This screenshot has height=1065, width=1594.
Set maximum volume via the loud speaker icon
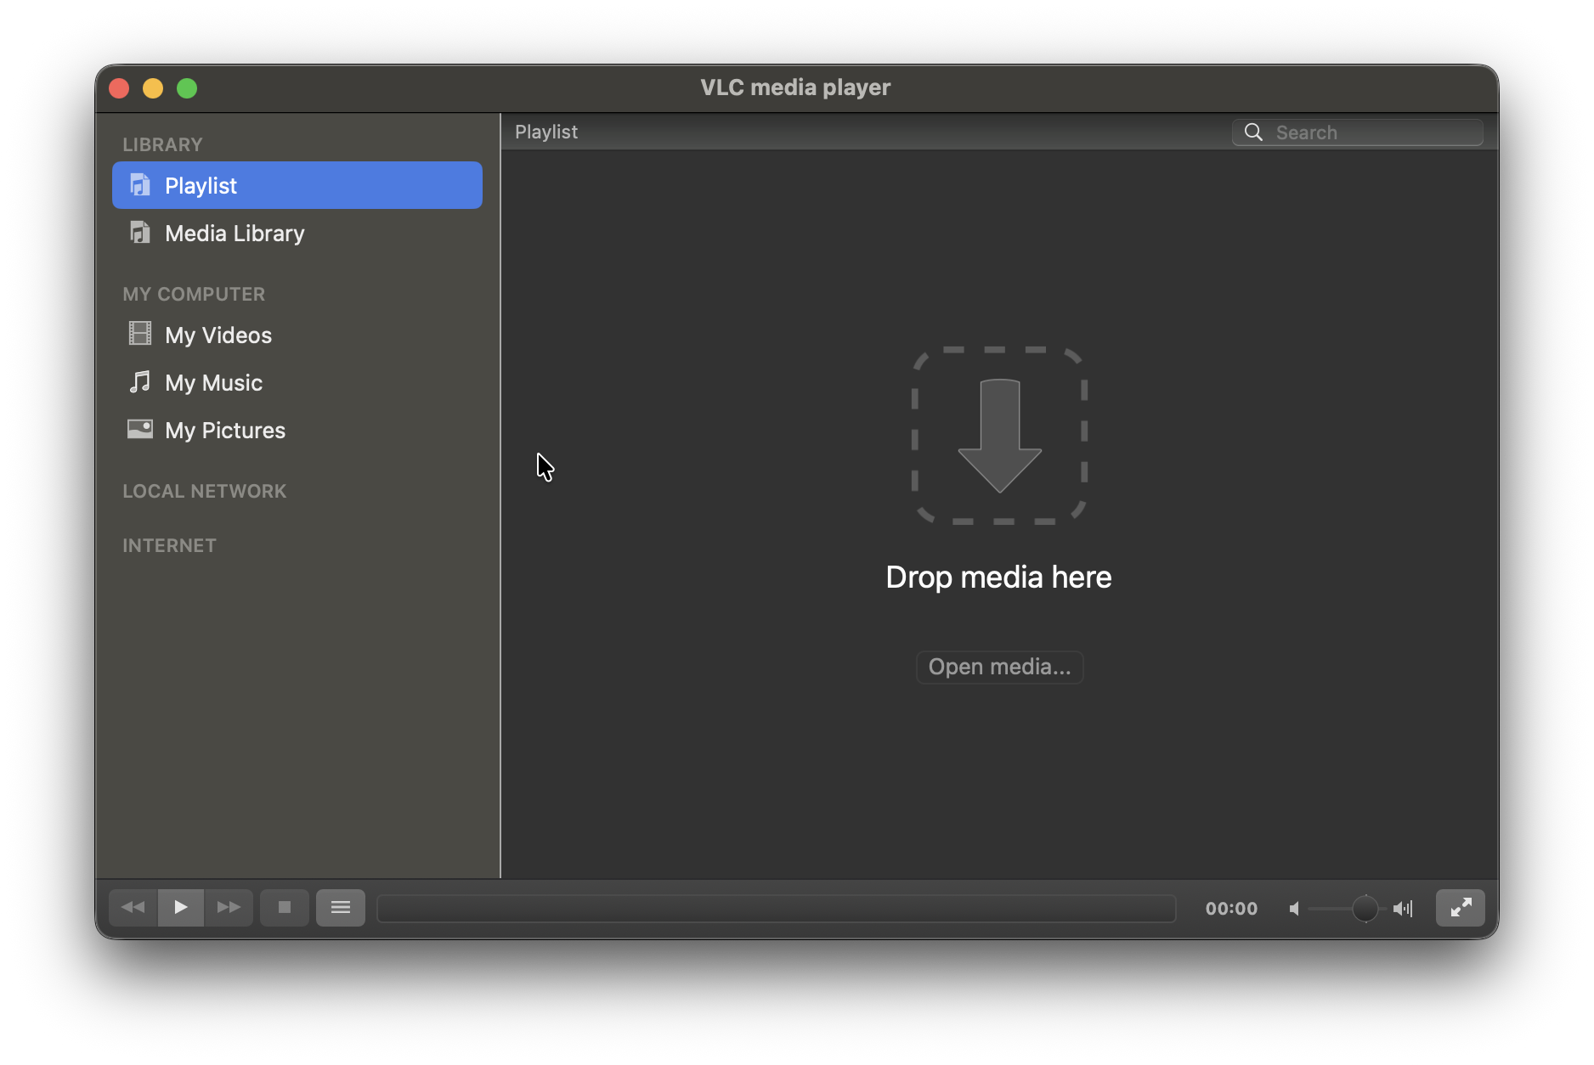point(1403,909)
